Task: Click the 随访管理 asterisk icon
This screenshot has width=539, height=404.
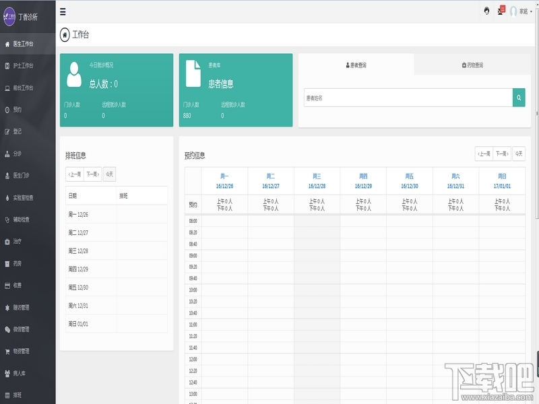Action: (7, 308)
